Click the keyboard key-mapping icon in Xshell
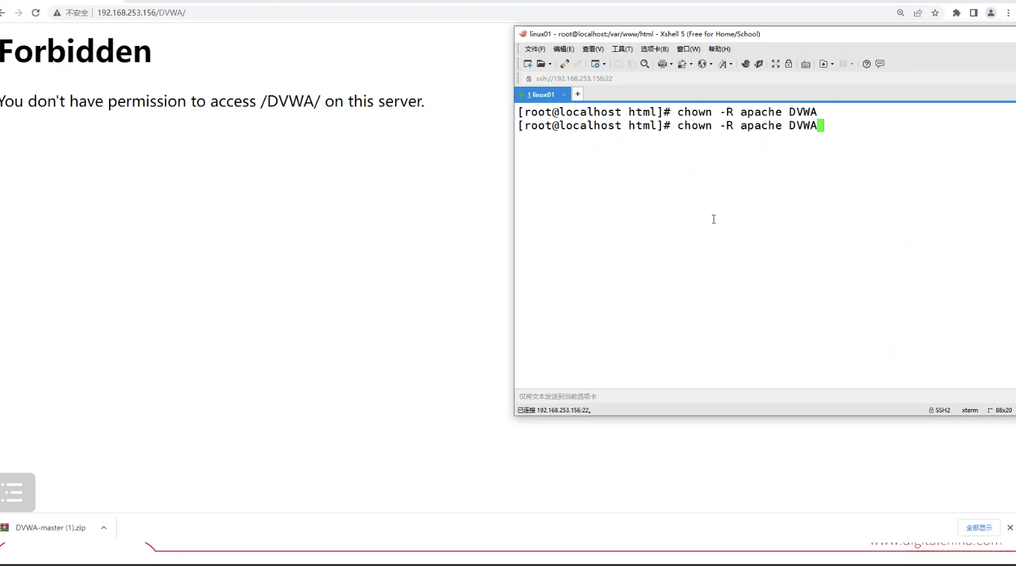1016x566 pixels. [x=806, y=64]
